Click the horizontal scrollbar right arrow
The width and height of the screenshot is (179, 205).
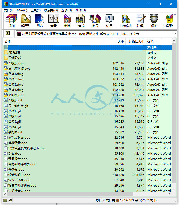click(170, 194)
